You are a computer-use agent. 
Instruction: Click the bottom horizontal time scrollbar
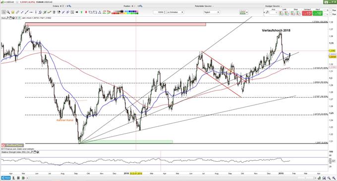171,178
